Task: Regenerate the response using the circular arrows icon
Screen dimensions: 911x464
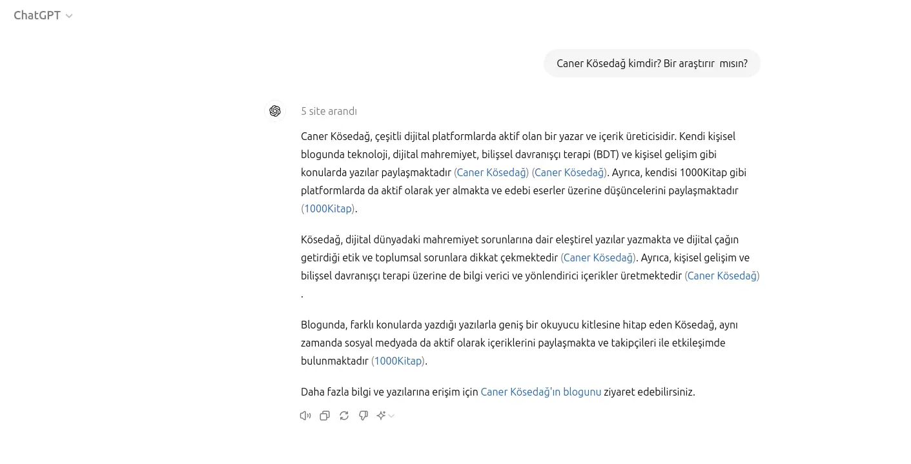Action: (x=344, y=416)
